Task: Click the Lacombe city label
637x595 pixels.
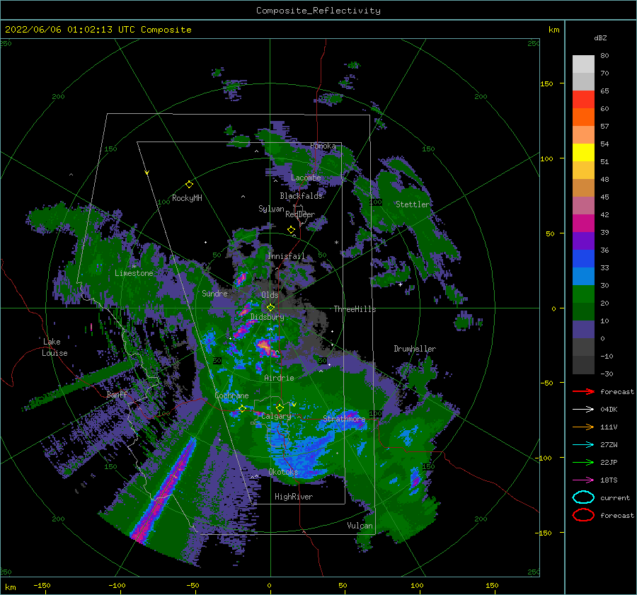Action: pyautogui.click(x=306, y=178)
